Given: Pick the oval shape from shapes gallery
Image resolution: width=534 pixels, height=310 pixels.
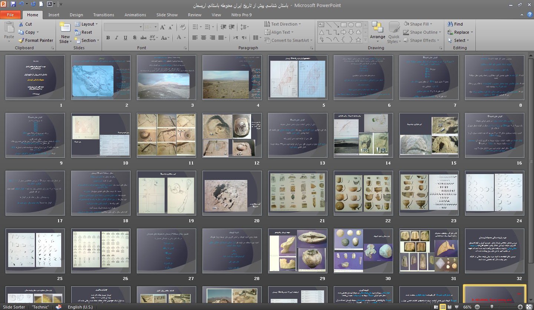Looking at the screenshot, I should [351, 25].
